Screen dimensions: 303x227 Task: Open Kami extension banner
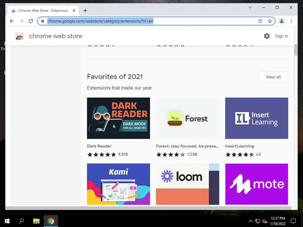click(118, 184)
